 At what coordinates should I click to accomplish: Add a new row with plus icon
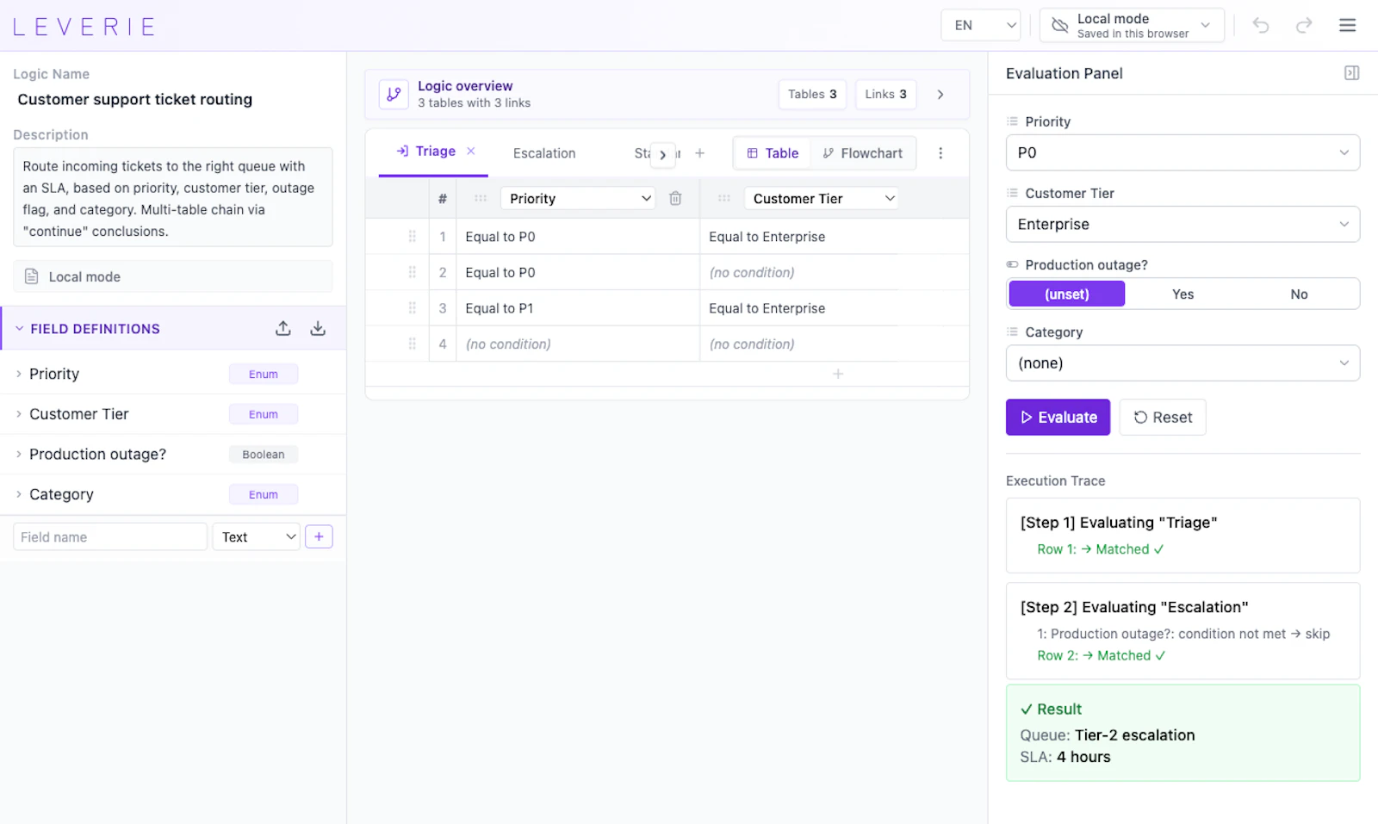click(x=838, y=374)
